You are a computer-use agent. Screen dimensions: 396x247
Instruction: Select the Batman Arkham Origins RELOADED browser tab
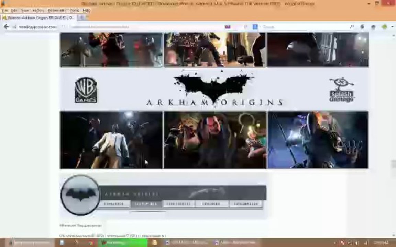(x=38, y=17)
